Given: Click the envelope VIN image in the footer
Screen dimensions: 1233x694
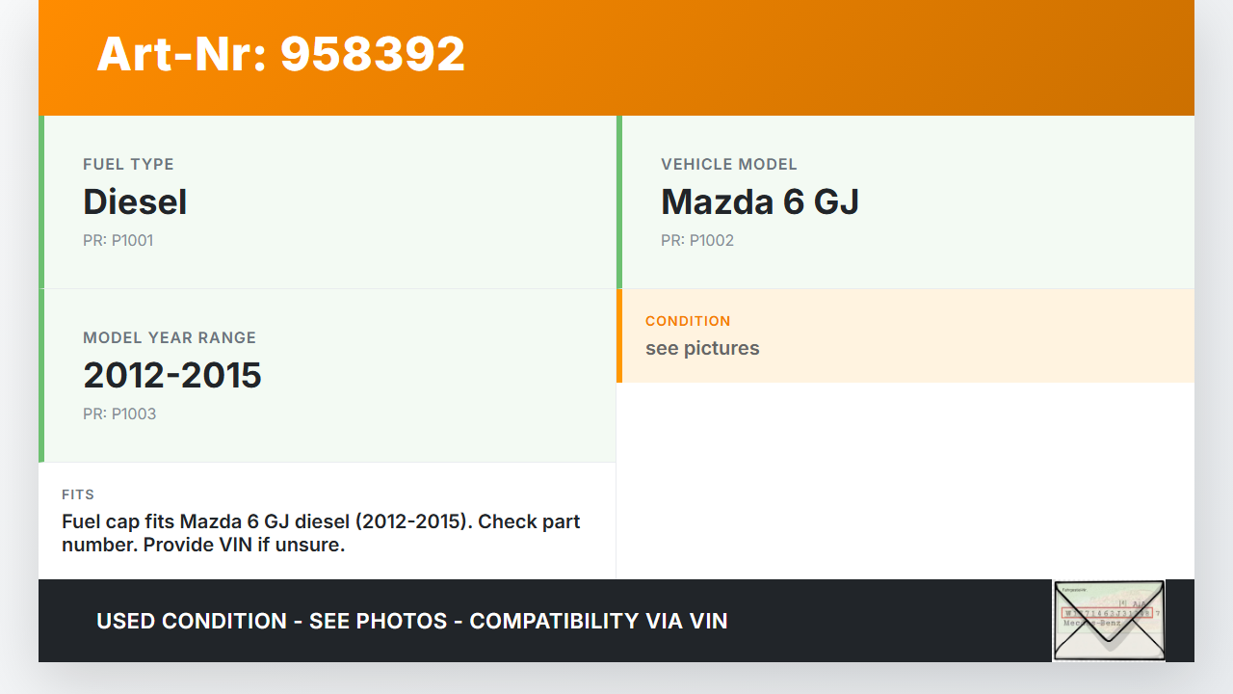Looking at the screenshot, I should [x=1109, y=621].
